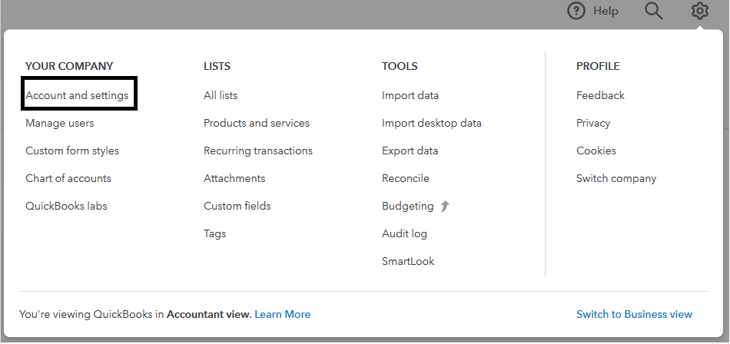Open Recurring transactions
Viewport: 730px width, 344px height.
[x=258, y=150]
